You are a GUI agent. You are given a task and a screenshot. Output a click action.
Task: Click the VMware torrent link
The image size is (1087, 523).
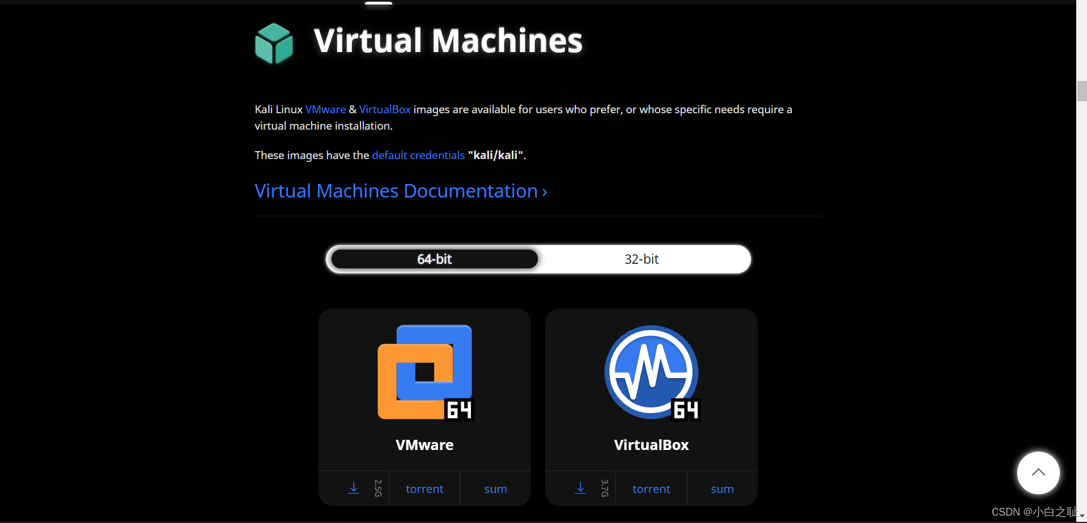click(x=424, y=488)
